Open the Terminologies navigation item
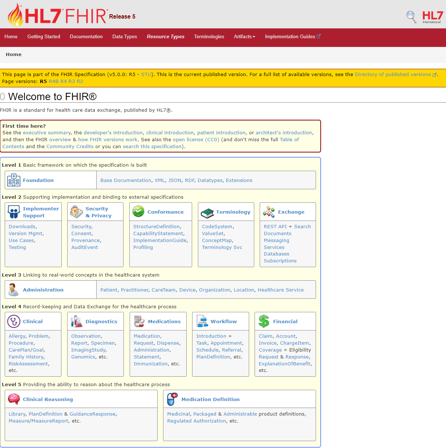 [x=209, y=37]
